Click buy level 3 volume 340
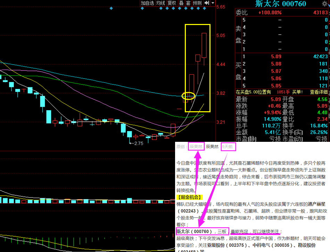Screen dimensions: 330x252 [x=323, y=71]
